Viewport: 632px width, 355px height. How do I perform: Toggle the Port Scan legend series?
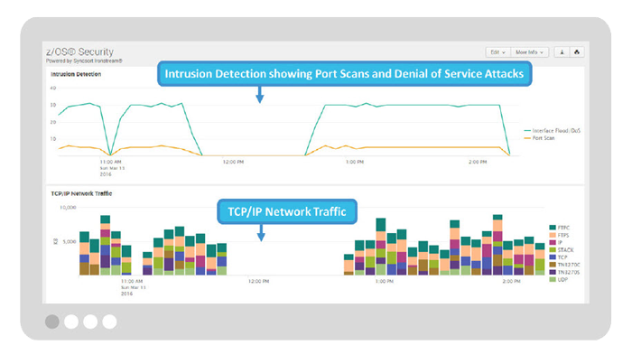point(539,138)
